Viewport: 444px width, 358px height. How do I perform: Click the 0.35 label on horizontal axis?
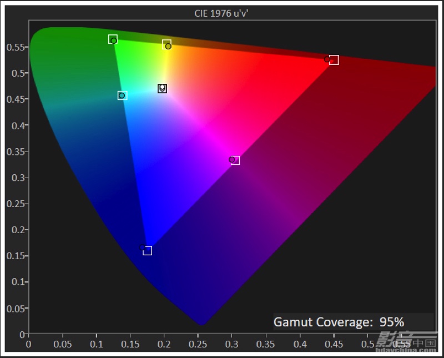click(x=266, y=344)
